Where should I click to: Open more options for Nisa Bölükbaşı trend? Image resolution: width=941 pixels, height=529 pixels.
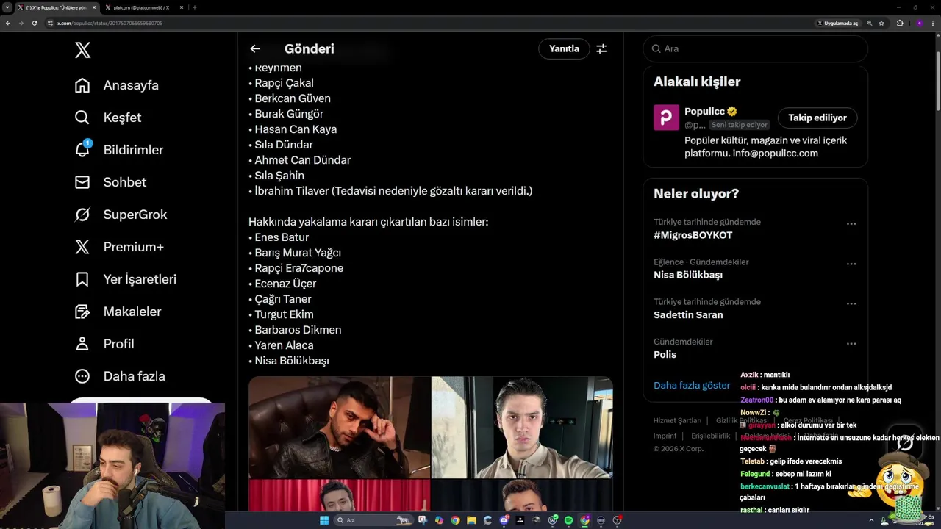point(851,264)
